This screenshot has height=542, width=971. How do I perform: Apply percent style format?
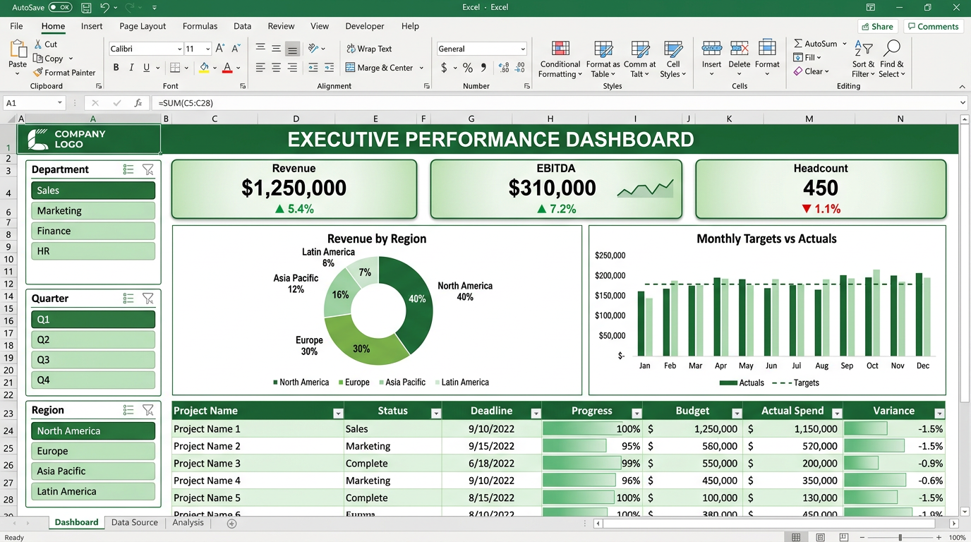pos(467,68)
